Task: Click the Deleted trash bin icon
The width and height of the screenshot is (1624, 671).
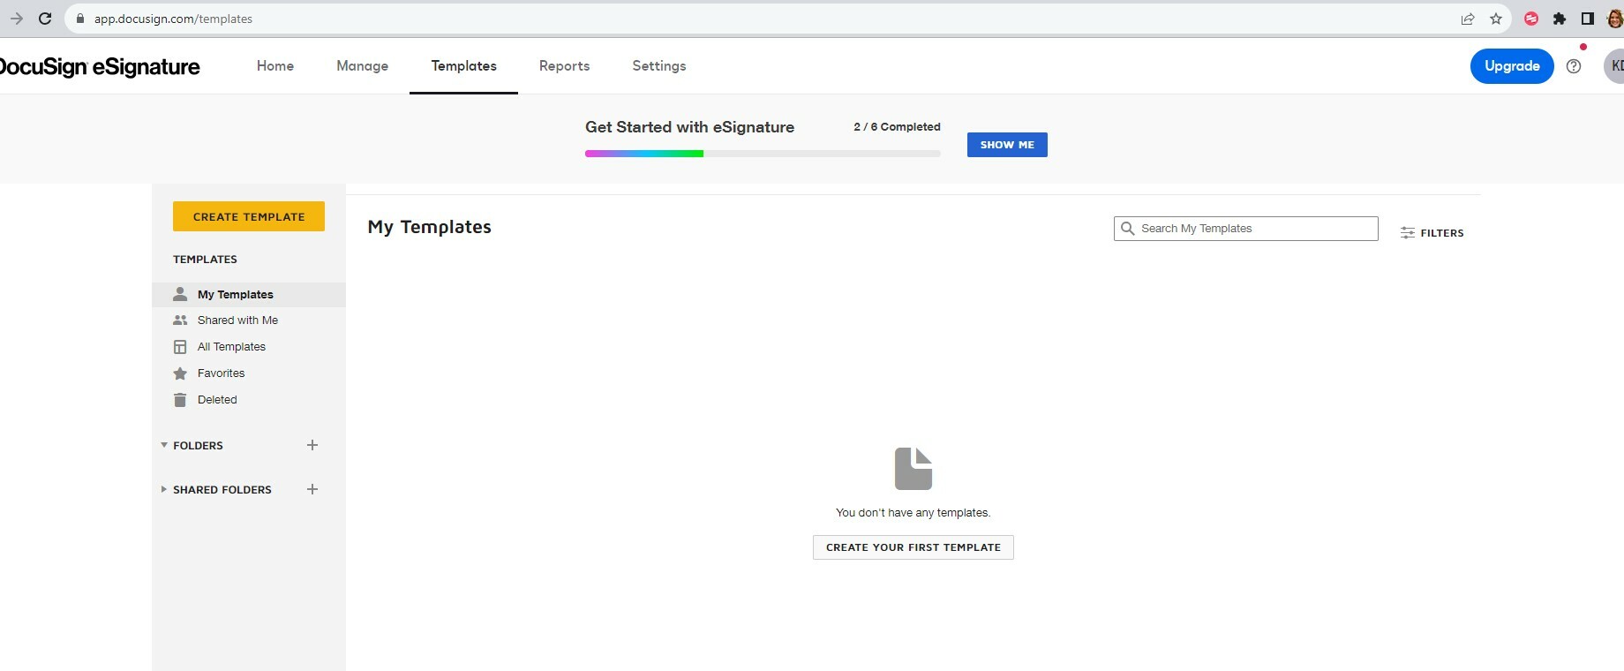Action: 180,400
